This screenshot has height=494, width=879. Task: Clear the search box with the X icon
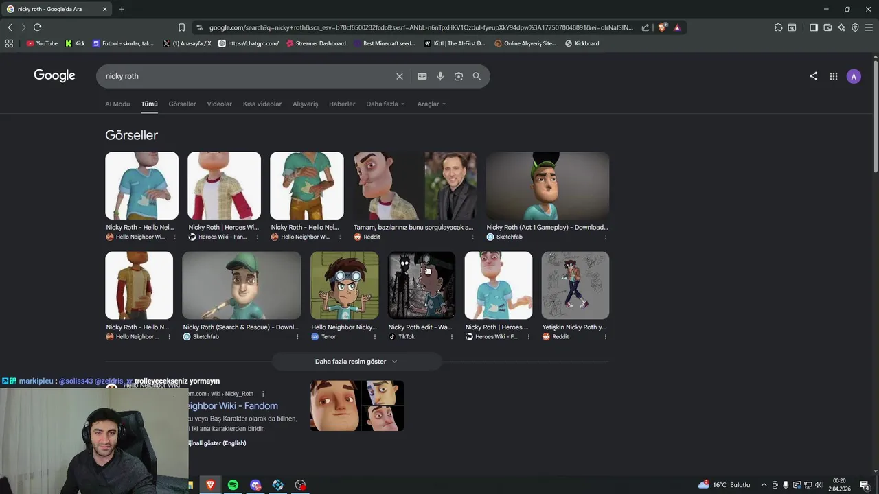399,76
